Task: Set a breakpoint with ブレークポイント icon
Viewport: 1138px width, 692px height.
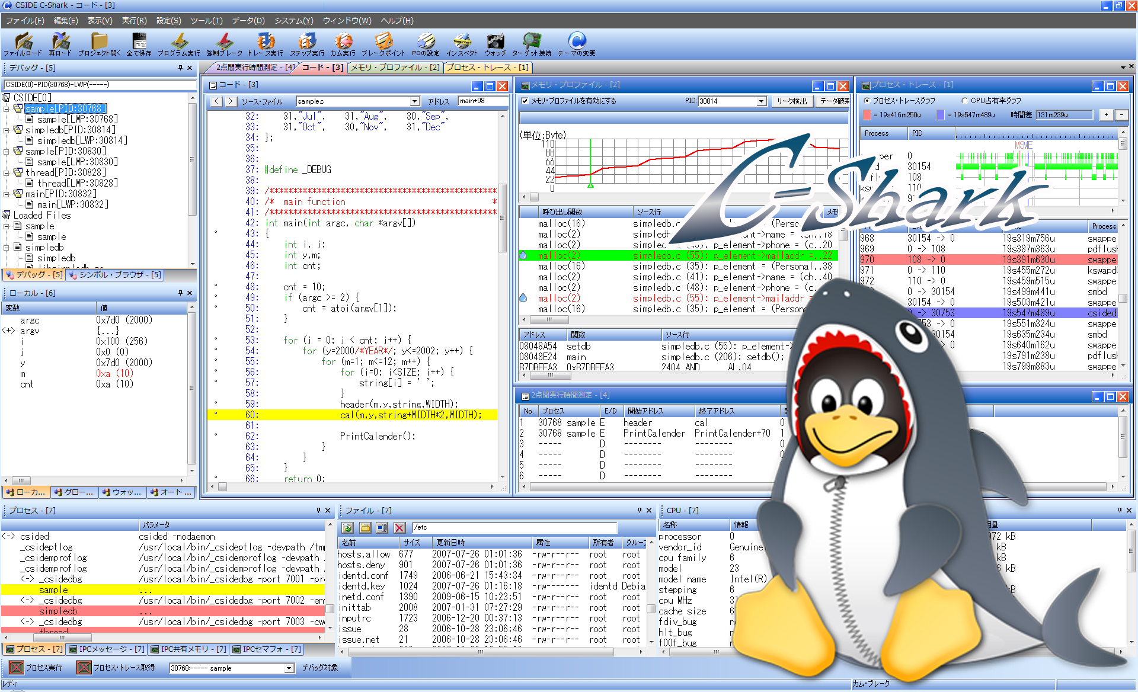Action: (x=383, y=40)
